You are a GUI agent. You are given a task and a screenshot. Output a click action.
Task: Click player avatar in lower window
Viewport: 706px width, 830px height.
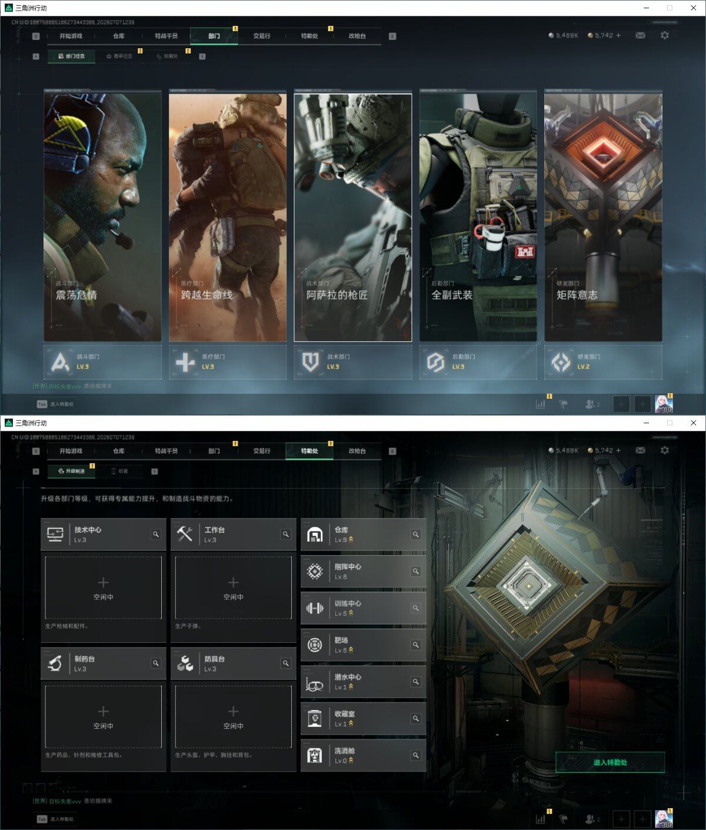coord(664,819)
